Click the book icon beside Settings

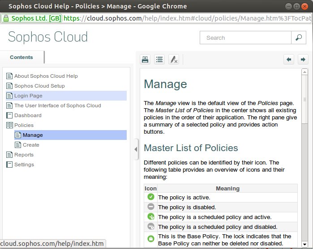[x=9, y=165]
